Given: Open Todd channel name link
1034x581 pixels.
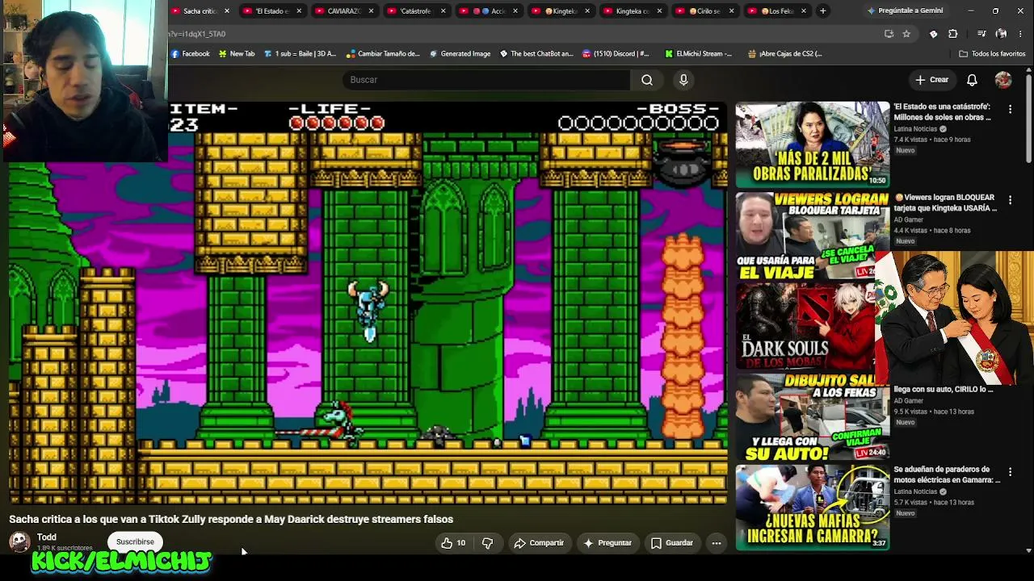Looking at the screenshot, I should click(47, 537).
